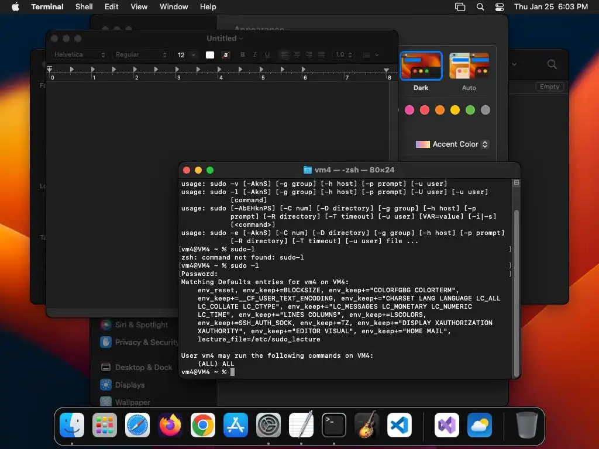599x449 pixels.
Task: Launch Firefox from the Dock
Action: (170, 425)
